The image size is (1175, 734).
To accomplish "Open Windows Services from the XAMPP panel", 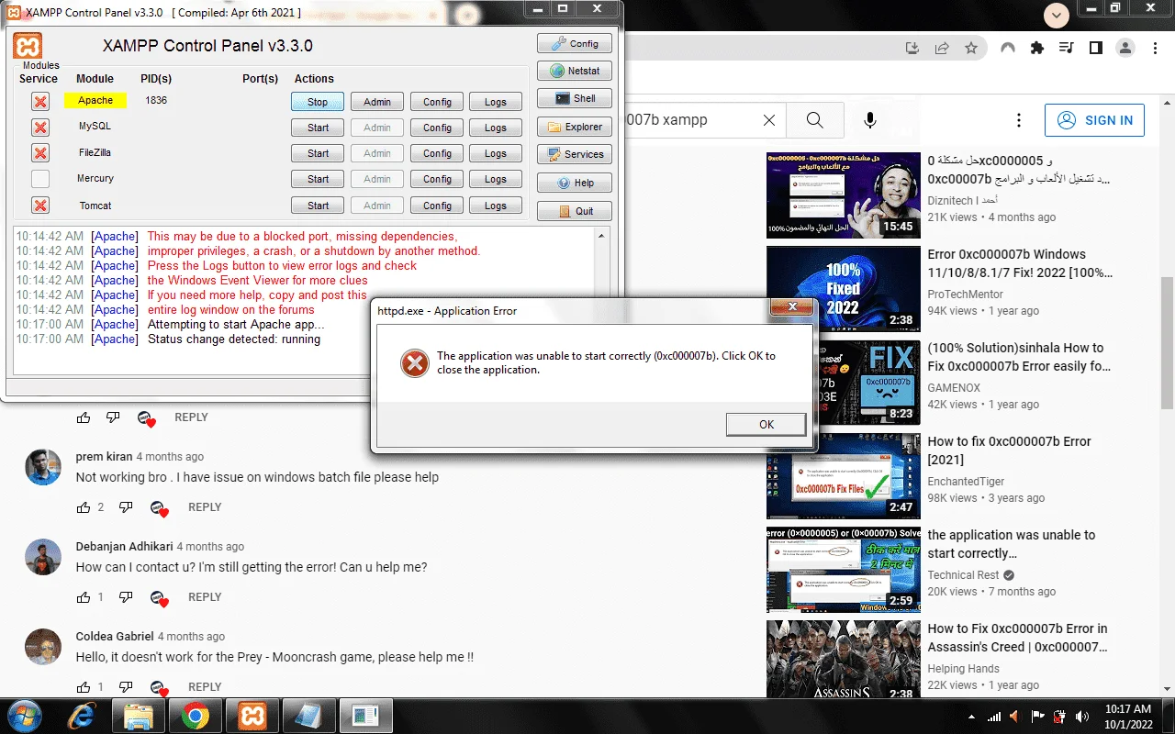I will click(x=575, y=154).
